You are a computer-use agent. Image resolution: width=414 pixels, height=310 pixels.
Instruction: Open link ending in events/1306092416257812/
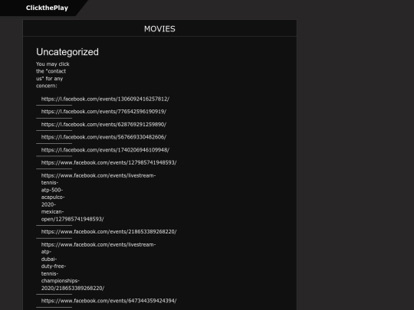click(105, 99)
